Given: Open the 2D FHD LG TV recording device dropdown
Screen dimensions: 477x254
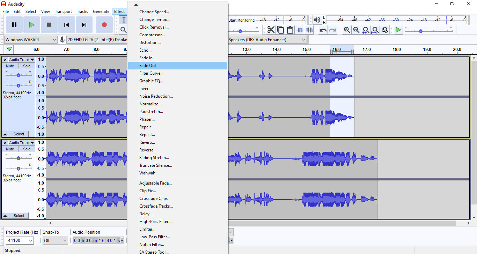Looking at the screenshot, I should (97, 40).
